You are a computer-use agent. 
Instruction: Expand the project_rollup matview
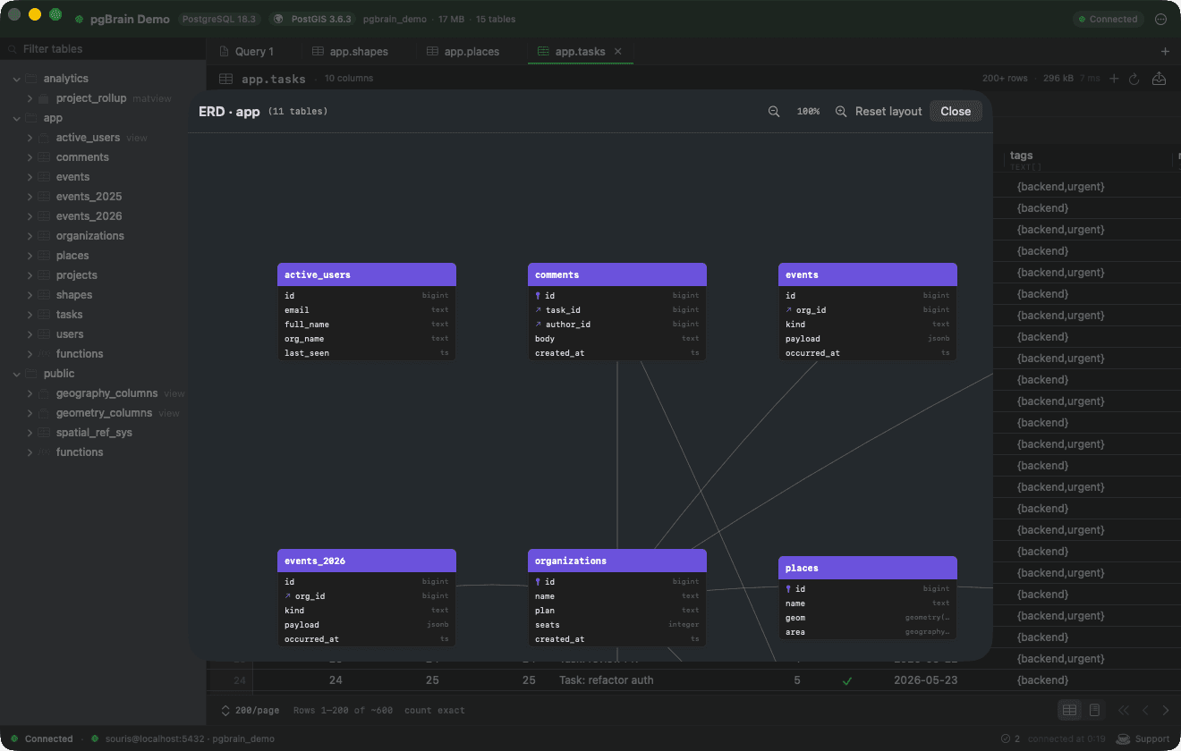pyautogui.click(x=30, y=98)
